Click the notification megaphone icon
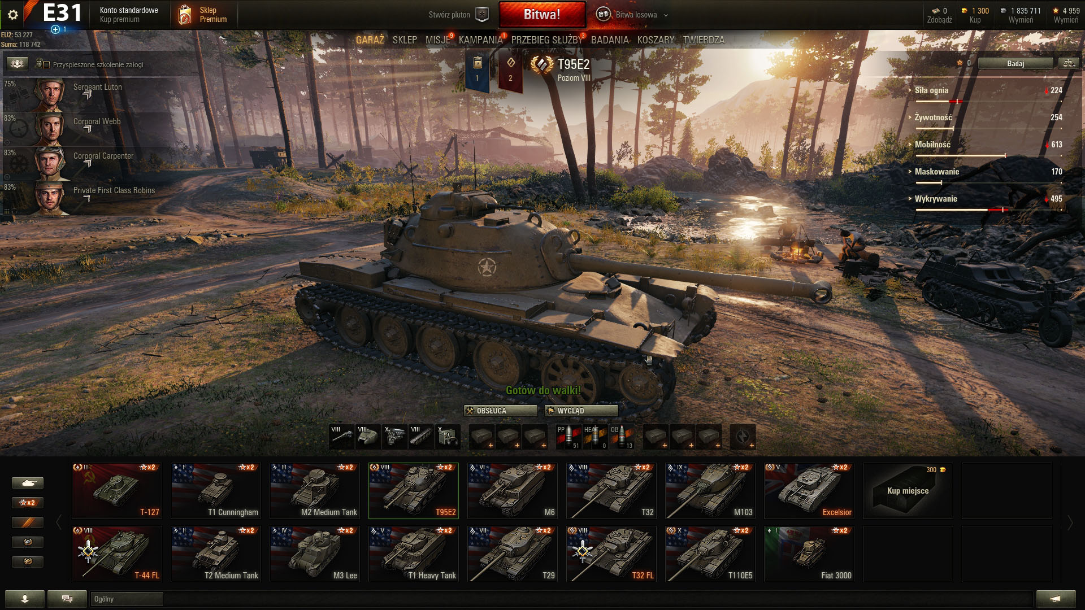 tap(1056, 599)
